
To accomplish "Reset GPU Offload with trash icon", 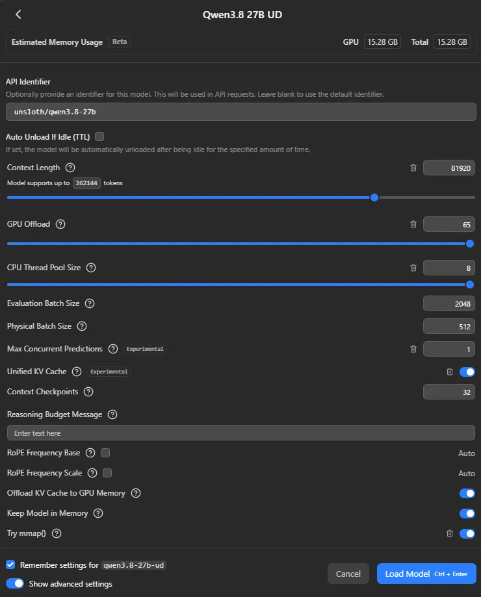I will pyautogui.click(x=413, y=224).
